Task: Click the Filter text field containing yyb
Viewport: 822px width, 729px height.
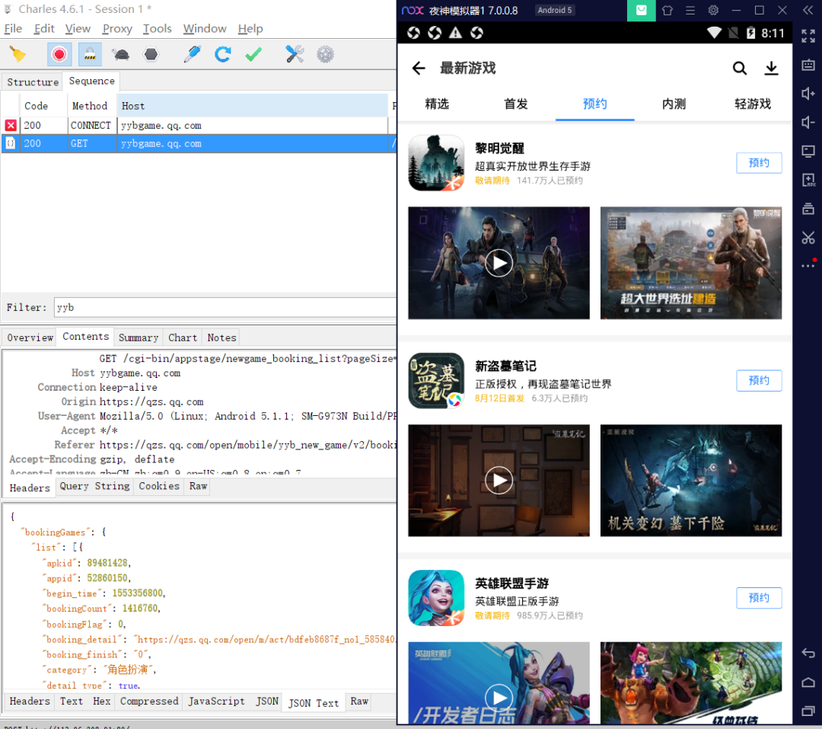Action: [x=225, y=307]
